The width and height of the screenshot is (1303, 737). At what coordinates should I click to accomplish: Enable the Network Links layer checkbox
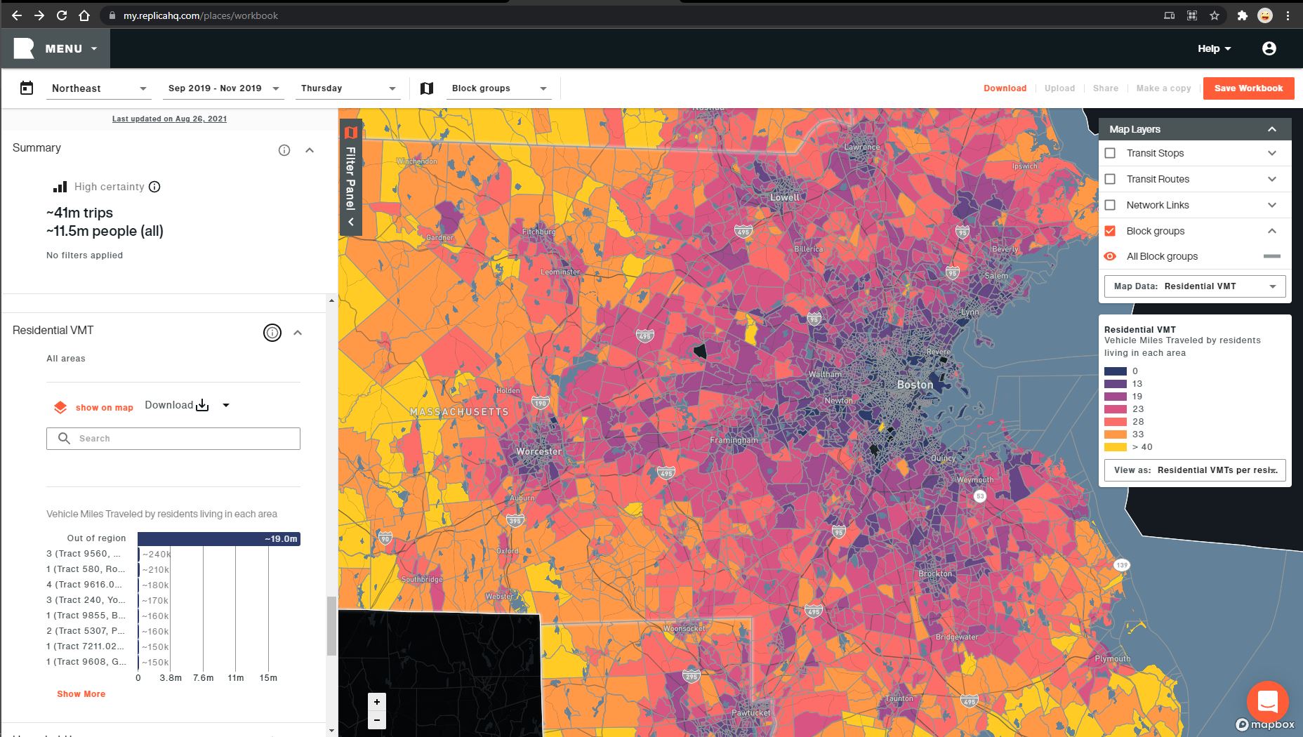[x=1110, y=205]
